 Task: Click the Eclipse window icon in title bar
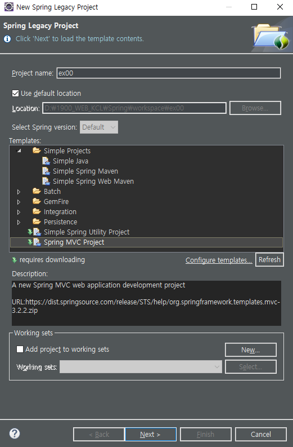(x=9, y=7)
